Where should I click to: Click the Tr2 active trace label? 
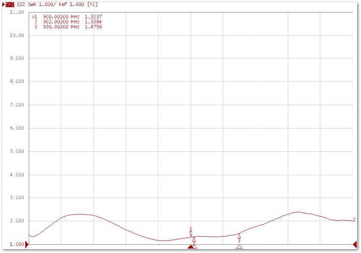click(x=9, y=4)
